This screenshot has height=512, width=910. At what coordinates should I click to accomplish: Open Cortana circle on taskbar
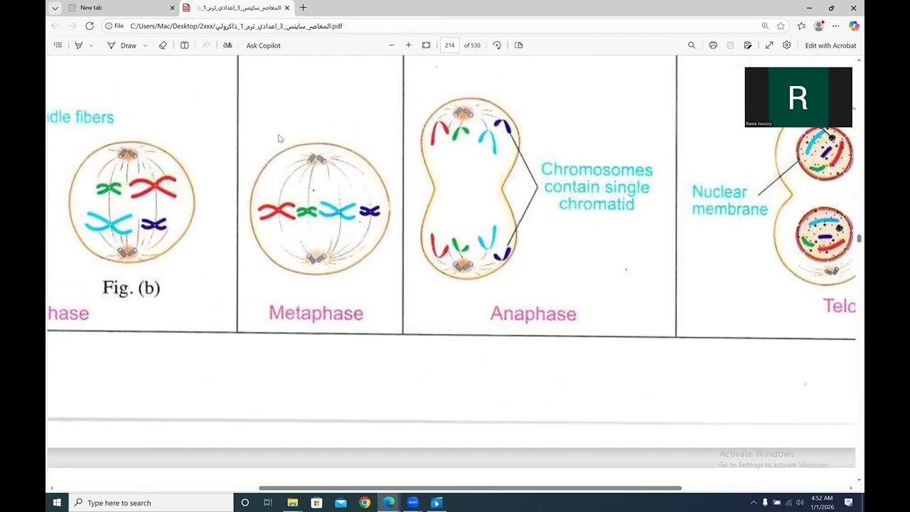coord(245,503)
